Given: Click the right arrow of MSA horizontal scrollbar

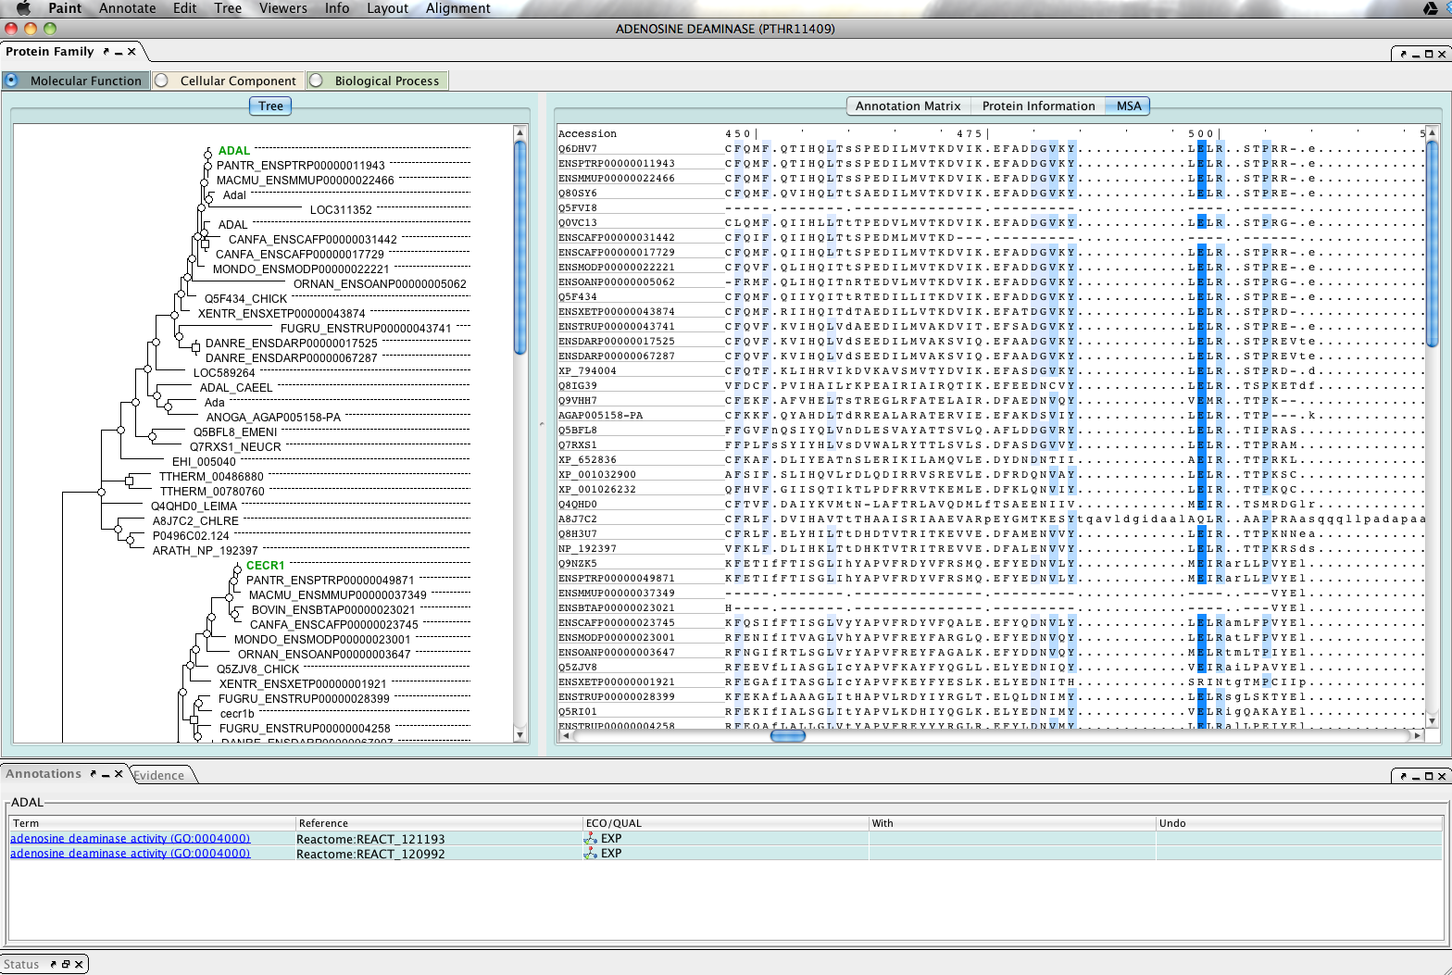Looking at the screenshot, I should (1417, 735).
